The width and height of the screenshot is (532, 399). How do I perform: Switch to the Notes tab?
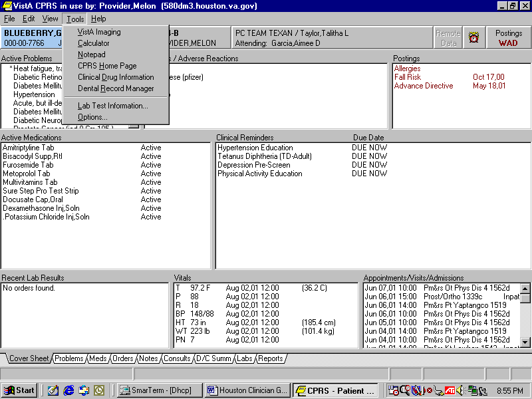[x=148, y=358]
